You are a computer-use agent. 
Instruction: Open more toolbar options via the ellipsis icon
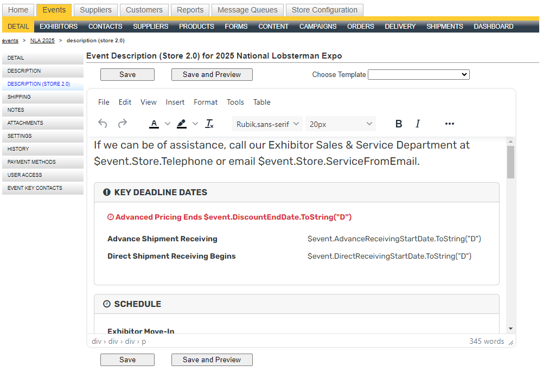pyautogui.click(x=449, y=124)
